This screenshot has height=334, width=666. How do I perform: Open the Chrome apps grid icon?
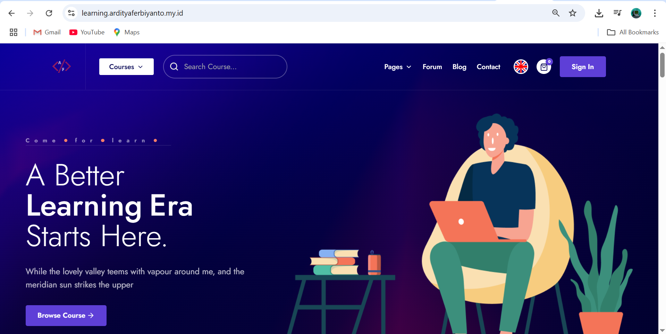pos(14,32)
